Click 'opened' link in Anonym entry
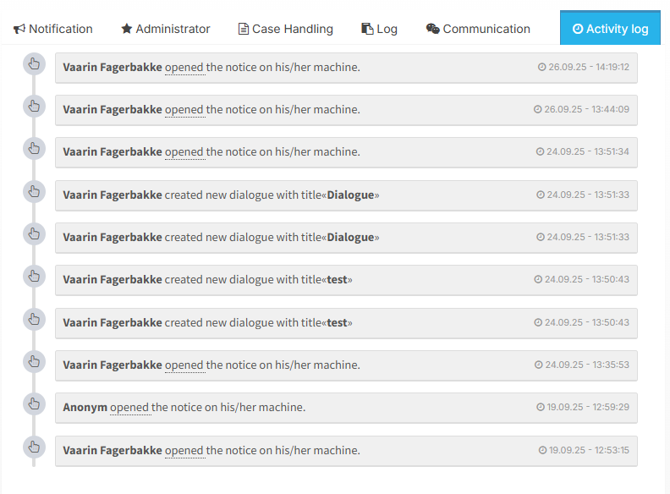 [129, 407]
